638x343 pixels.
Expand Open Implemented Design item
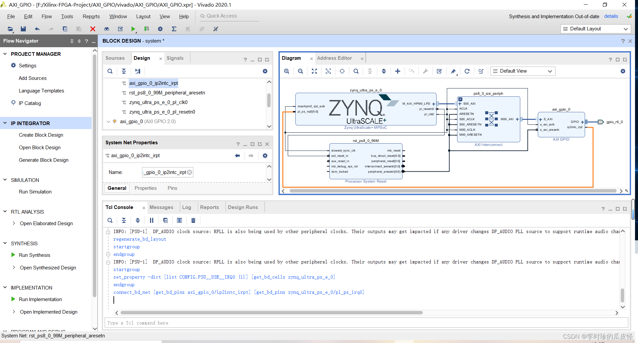tap(14, 312)
